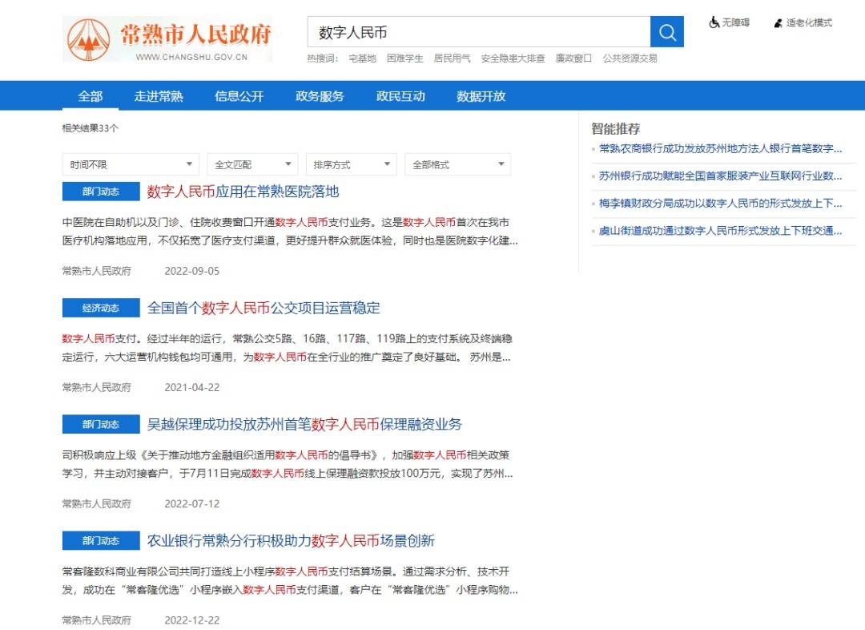Click source 常熟市人民政府 beside 2021-04-22
Screen dimensions: 865x630
(x=97, y=388)
